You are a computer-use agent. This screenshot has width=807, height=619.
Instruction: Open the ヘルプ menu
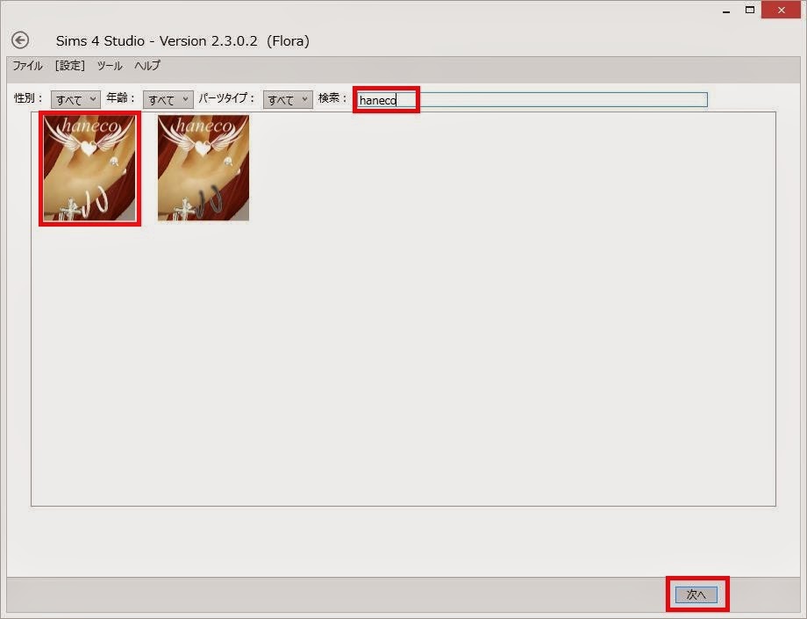(x=147, y=65)
